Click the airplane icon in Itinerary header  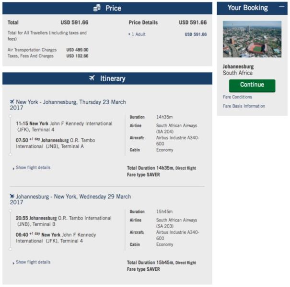pos(92,78)
